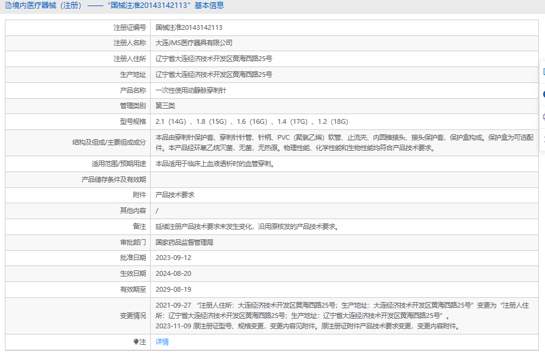Click the 有效期至 label
This screenshot has width=545, height=354.
[133, 289]
